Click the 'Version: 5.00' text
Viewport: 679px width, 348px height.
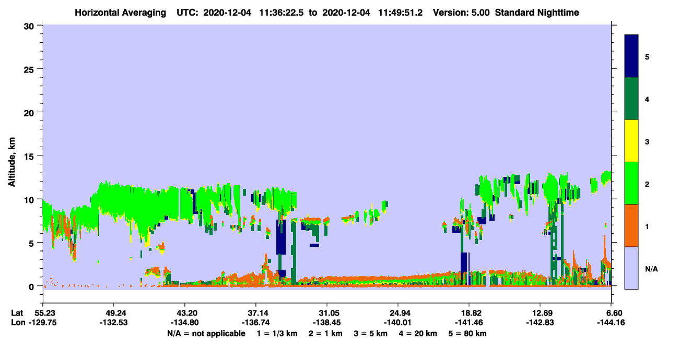(x=461, y=12)
